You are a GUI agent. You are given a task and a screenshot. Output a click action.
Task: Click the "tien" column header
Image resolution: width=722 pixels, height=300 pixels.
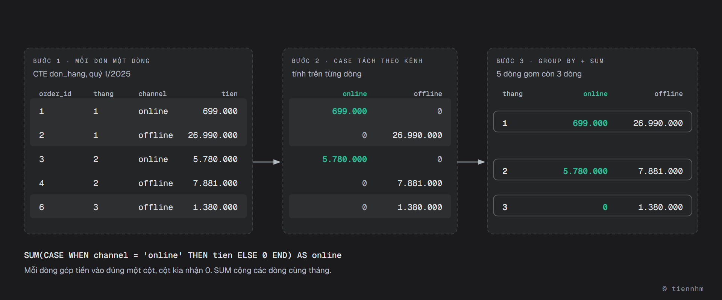pos(229,94)
